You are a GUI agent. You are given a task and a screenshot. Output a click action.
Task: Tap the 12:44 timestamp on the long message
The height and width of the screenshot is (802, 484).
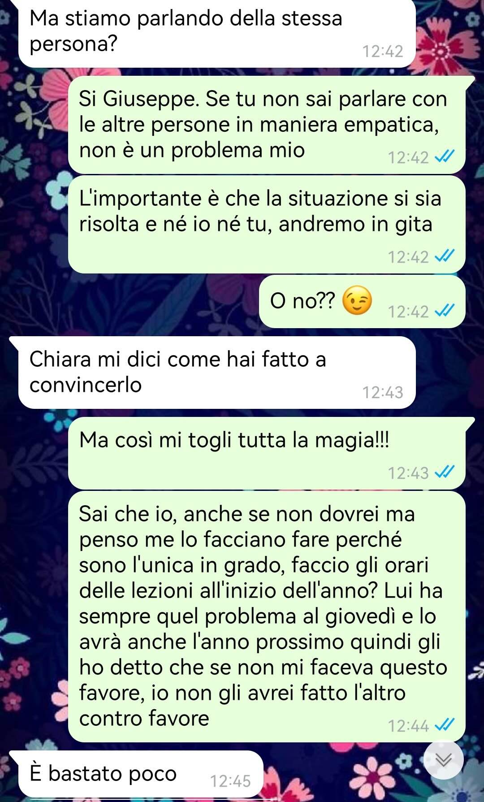point(408,725)
